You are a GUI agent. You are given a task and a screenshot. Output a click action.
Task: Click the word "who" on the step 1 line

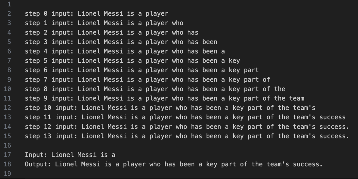pos(178,23)
